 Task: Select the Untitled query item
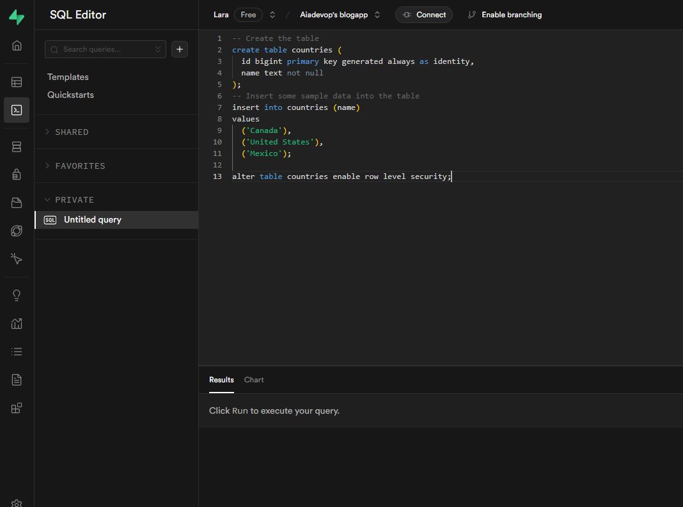point(117,220)
